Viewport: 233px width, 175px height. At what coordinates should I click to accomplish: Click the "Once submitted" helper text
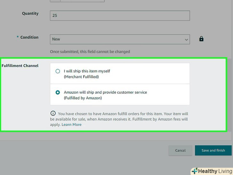90,52
